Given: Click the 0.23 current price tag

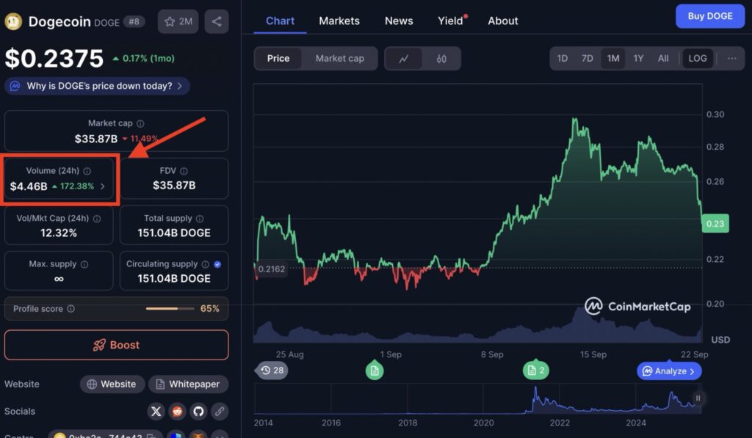Looking at the screenshot, I should [x=715, y=224].
